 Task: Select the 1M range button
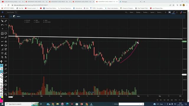pos(164,100)
